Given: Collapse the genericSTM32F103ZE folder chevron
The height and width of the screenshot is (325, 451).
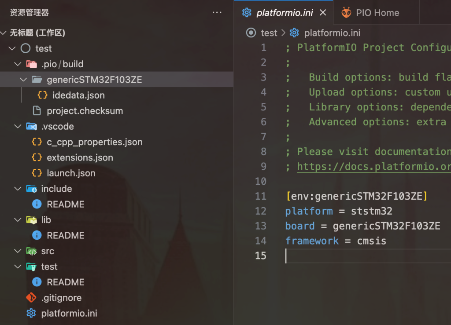Looking at the screenshot, I should (x=23, y=80).
